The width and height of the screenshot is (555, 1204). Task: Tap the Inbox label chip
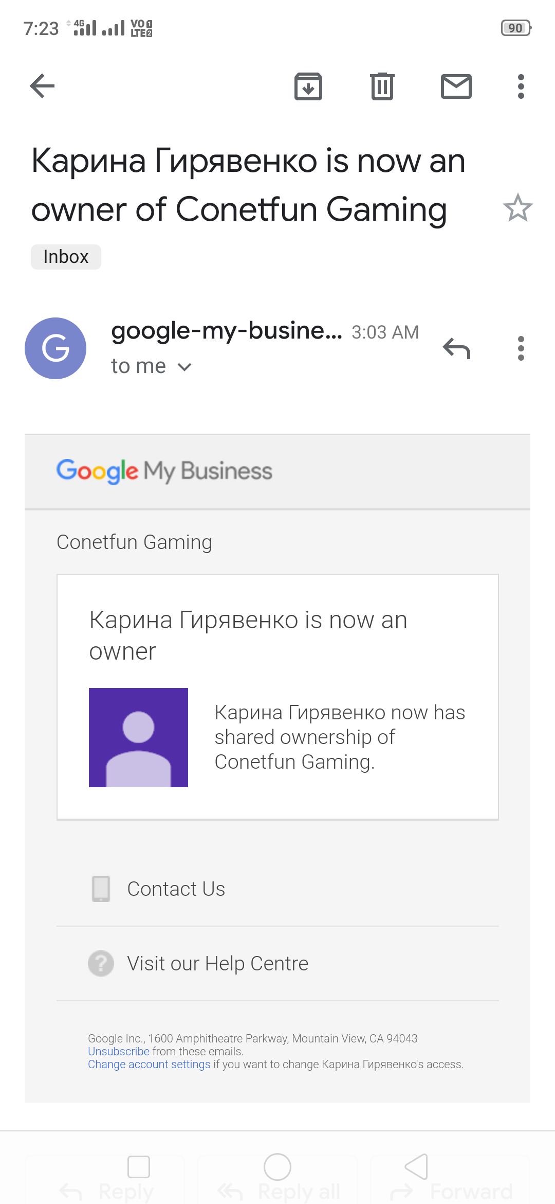(x=66, y=257)
